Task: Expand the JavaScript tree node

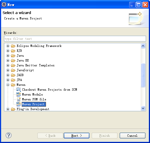Action: [x=8, y=70]
